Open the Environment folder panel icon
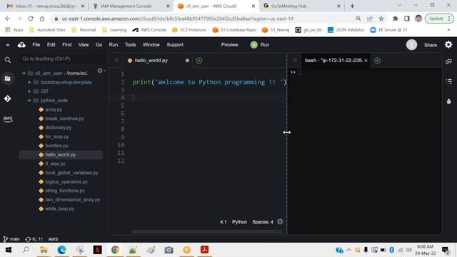Image resolution: width=457 pixels, height=257 pixels. pos(8,79)
